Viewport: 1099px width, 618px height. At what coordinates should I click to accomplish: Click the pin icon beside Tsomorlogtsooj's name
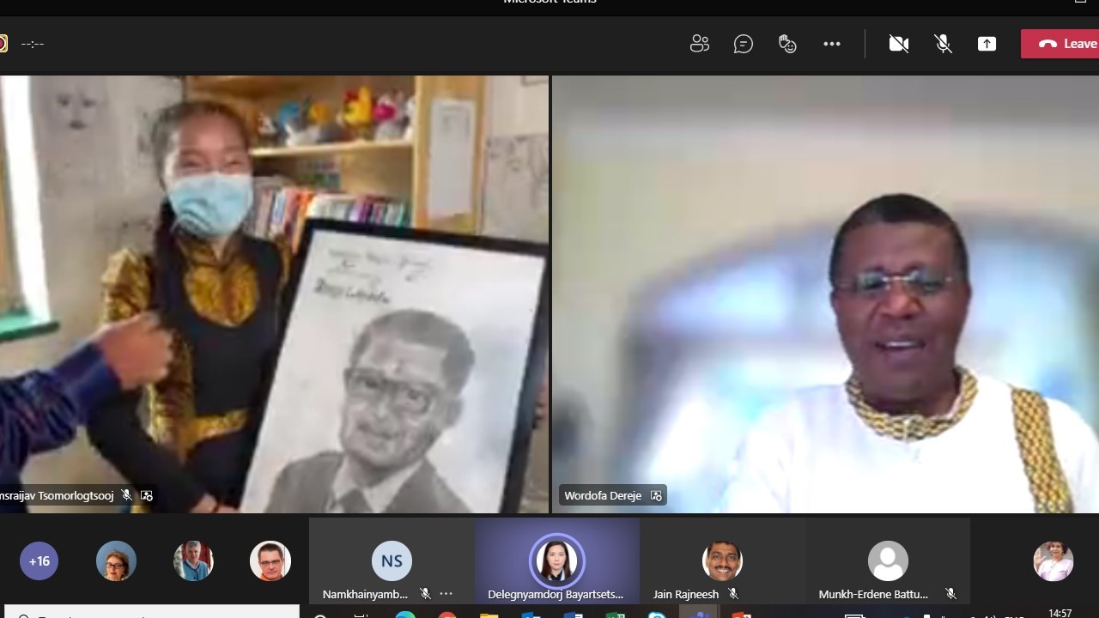pyautogui.click(x=147, y=496)
